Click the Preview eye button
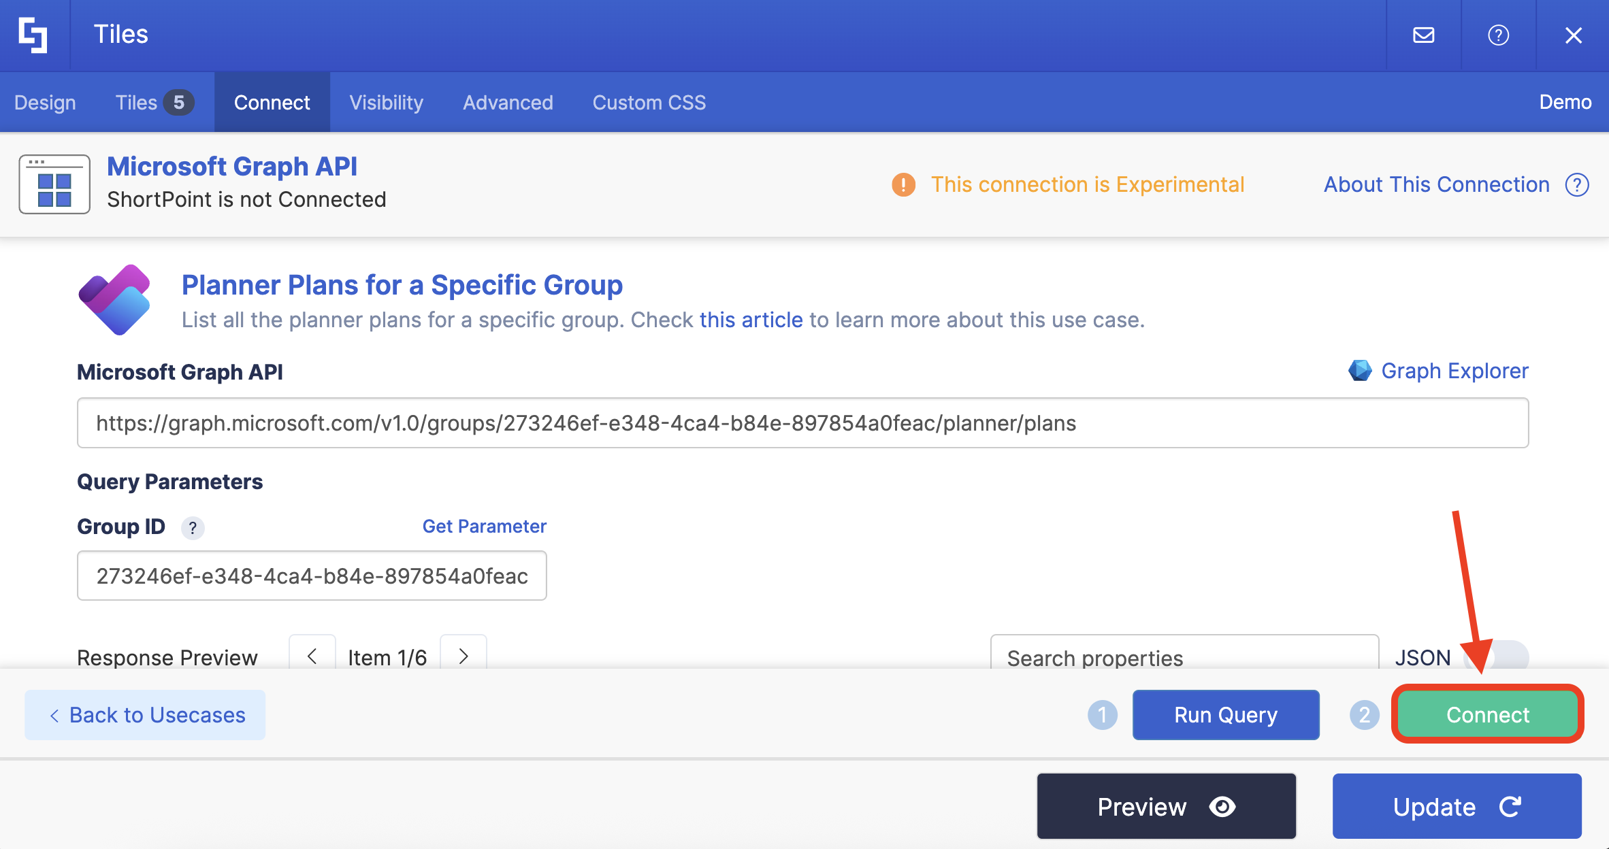The width and height of the screenshot is (1609, 849). 1166,807
